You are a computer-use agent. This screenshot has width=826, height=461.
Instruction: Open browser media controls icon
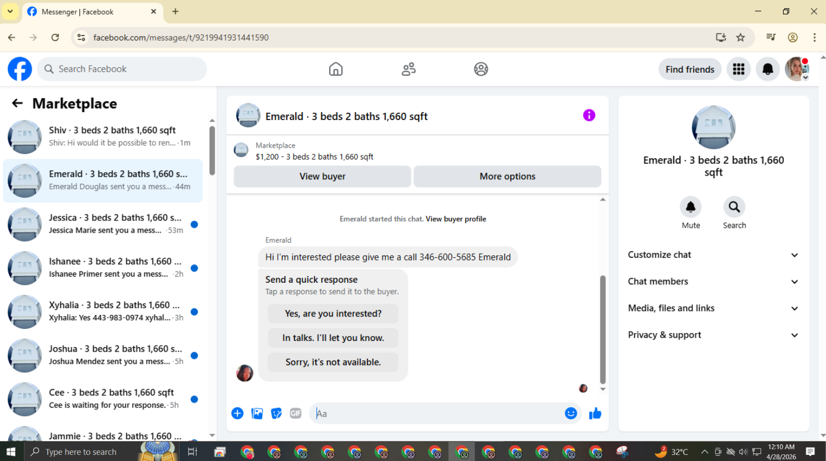click(771, 37)
